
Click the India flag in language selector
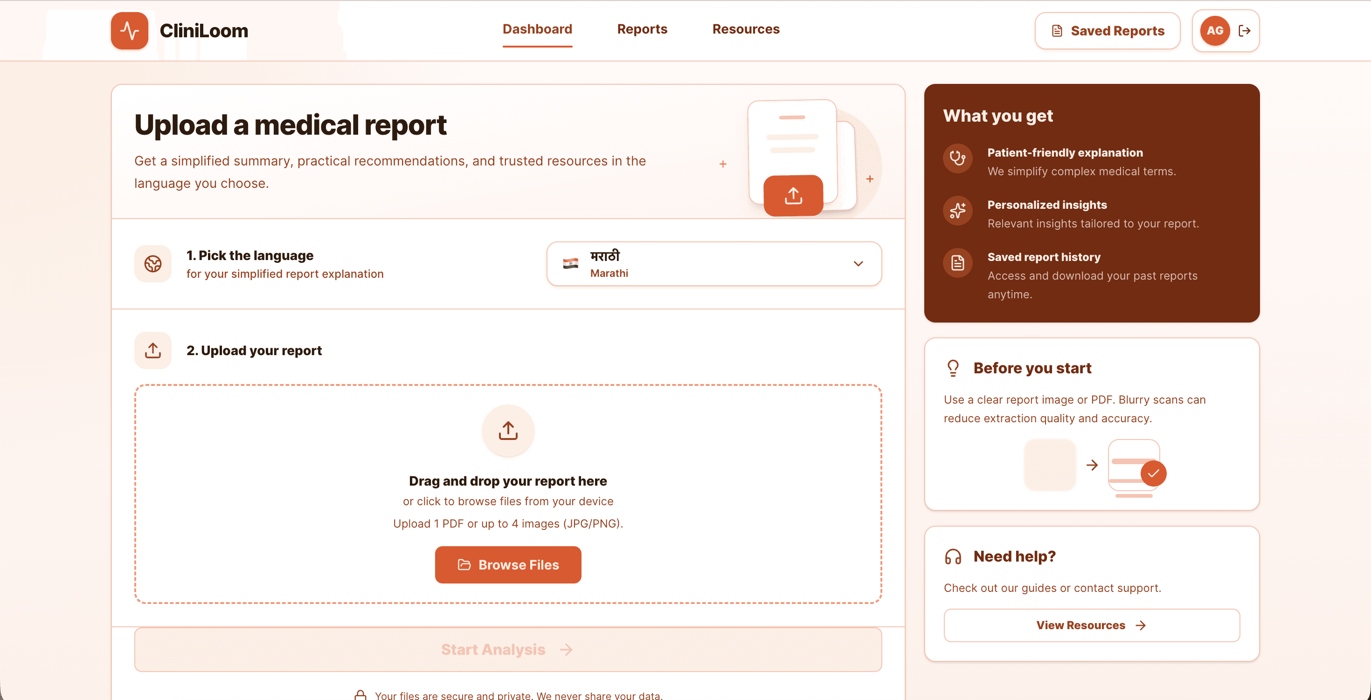570,264
